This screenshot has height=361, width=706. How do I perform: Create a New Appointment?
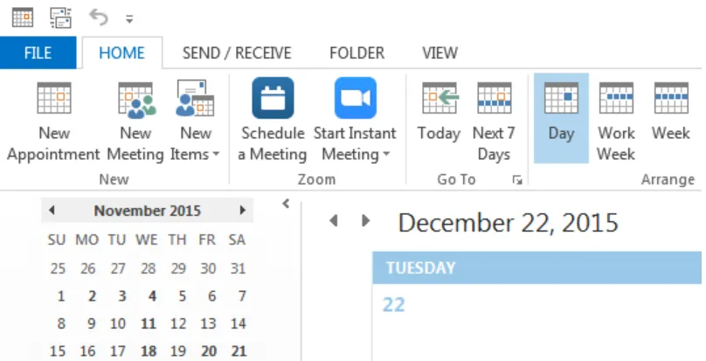pyautogui.click(x=53, y=121)
